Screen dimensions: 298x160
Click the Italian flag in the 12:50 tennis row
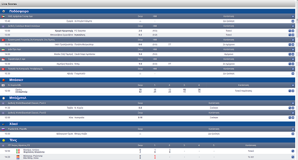(18, 151)
